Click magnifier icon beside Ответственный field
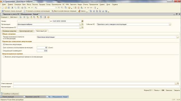 click(x=178, y=83)
